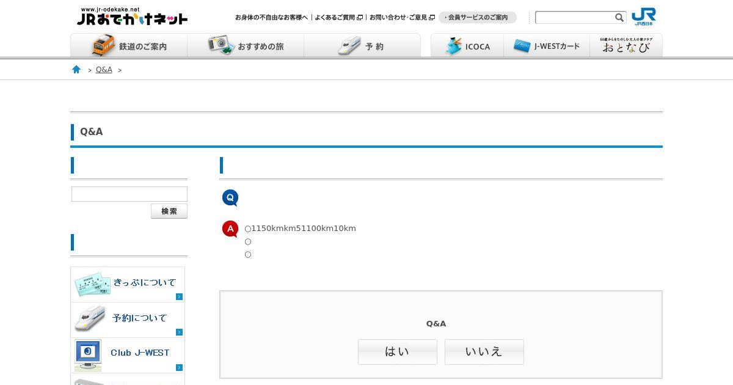Click the bullet train image for 予約について
This screenshot has width=733, height=385.
point(90,319)
